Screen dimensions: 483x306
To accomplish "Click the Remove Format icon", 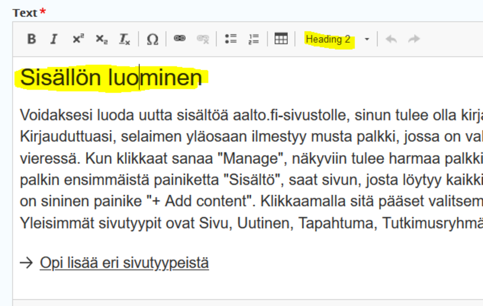I will tap(124, 39).
